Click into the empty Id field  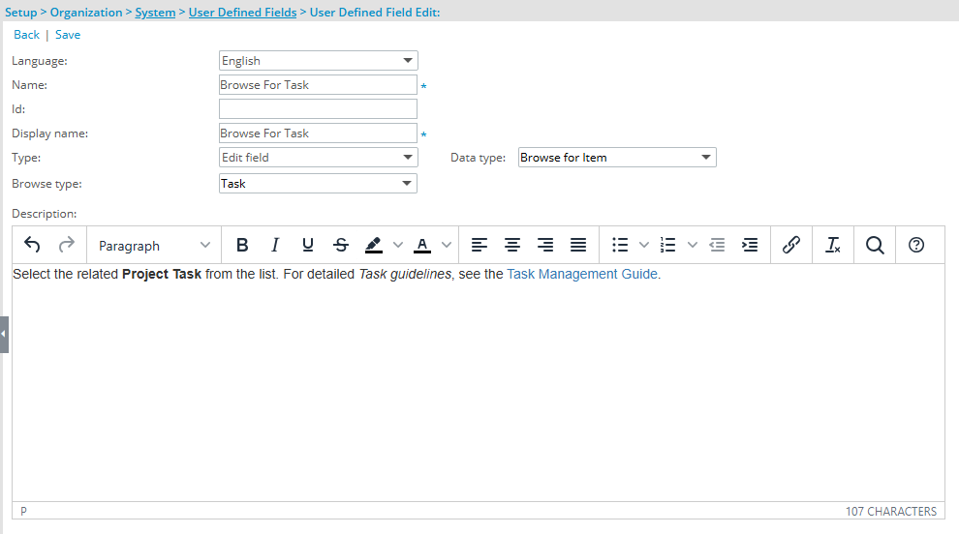coord(318,109)
